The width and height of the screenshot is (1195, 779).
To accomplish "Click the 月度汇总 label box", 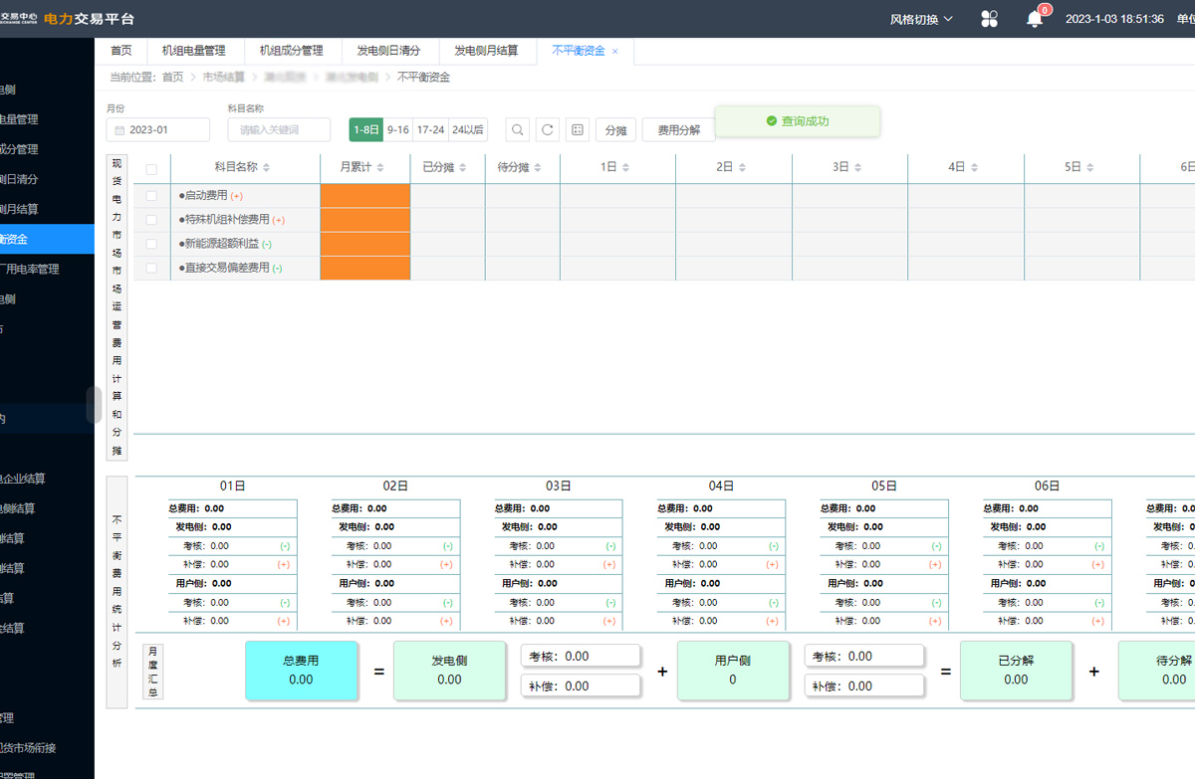I will click(x=152, y=672).
